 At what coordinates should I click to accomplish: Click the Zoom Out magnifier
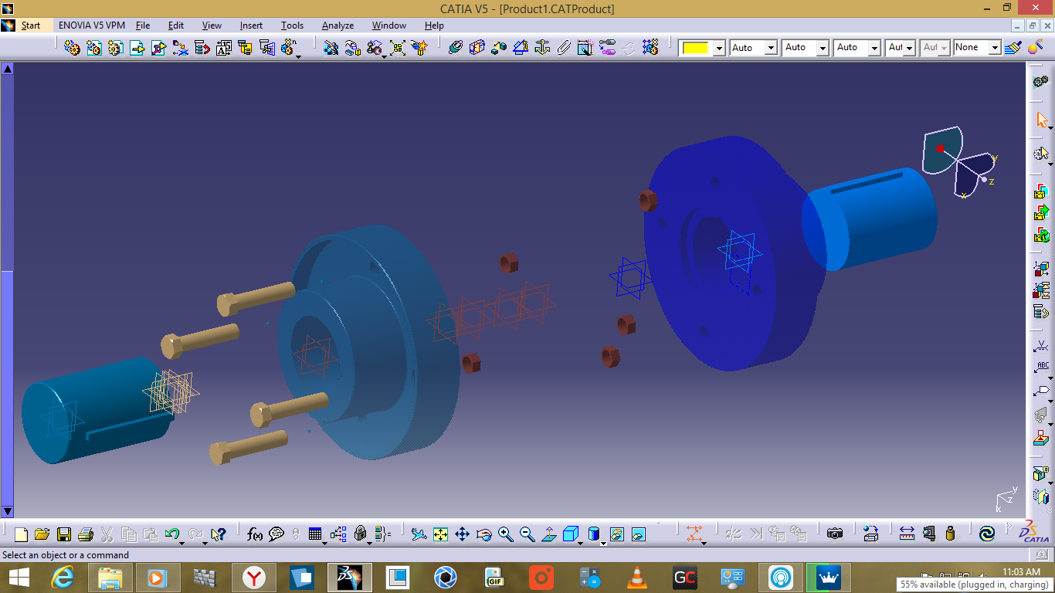[x=527, y=534]
